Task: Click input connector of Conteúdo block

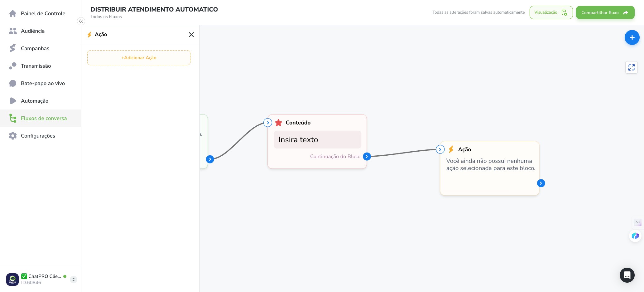Action: [268, 123]
